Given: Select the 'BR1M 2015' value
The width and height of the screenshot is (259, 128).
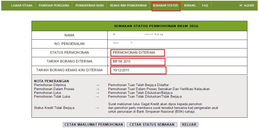Looking at the screenshot, I should point(122,61).
